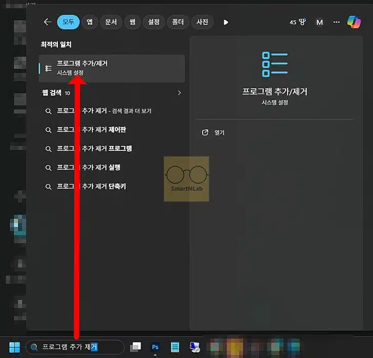Viewport: 373px width, 358px height.
Task: Click the large settings list icon in preview
Action: [x=275, y=64]
